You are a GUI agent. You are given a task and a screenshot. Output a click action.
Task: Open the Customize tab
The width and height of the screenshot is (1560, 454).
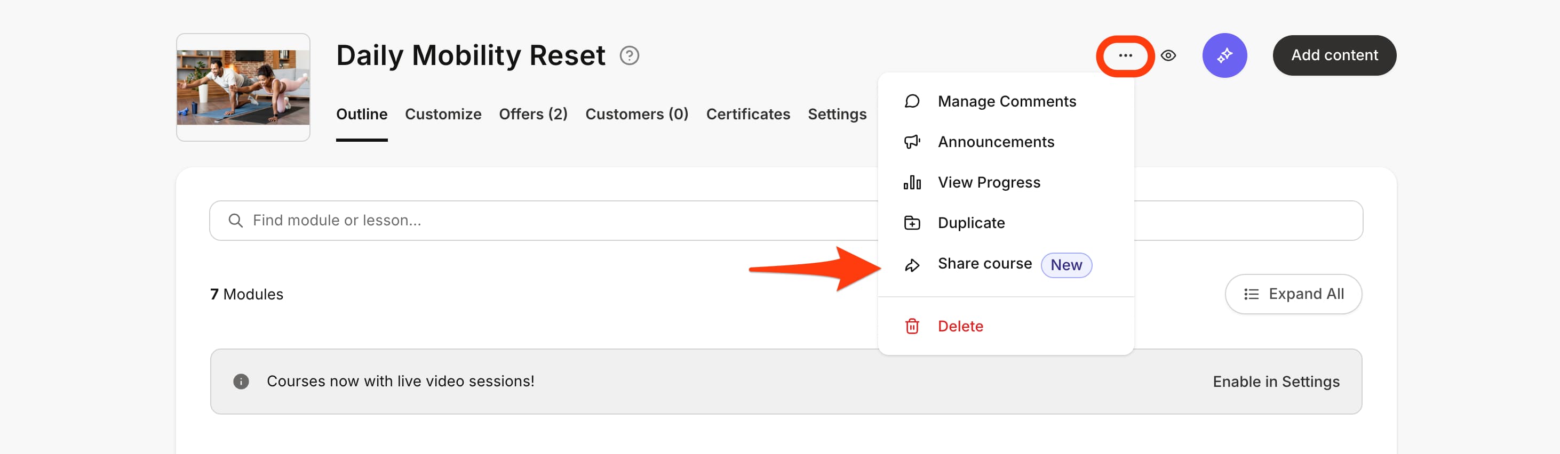(443, 114)
